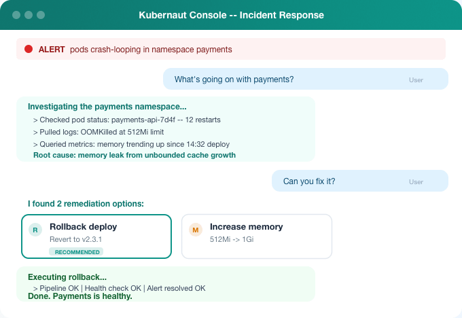Select the "What's going on with payments?" message
This screenshot has height=318, width=462.
(234, 79)
